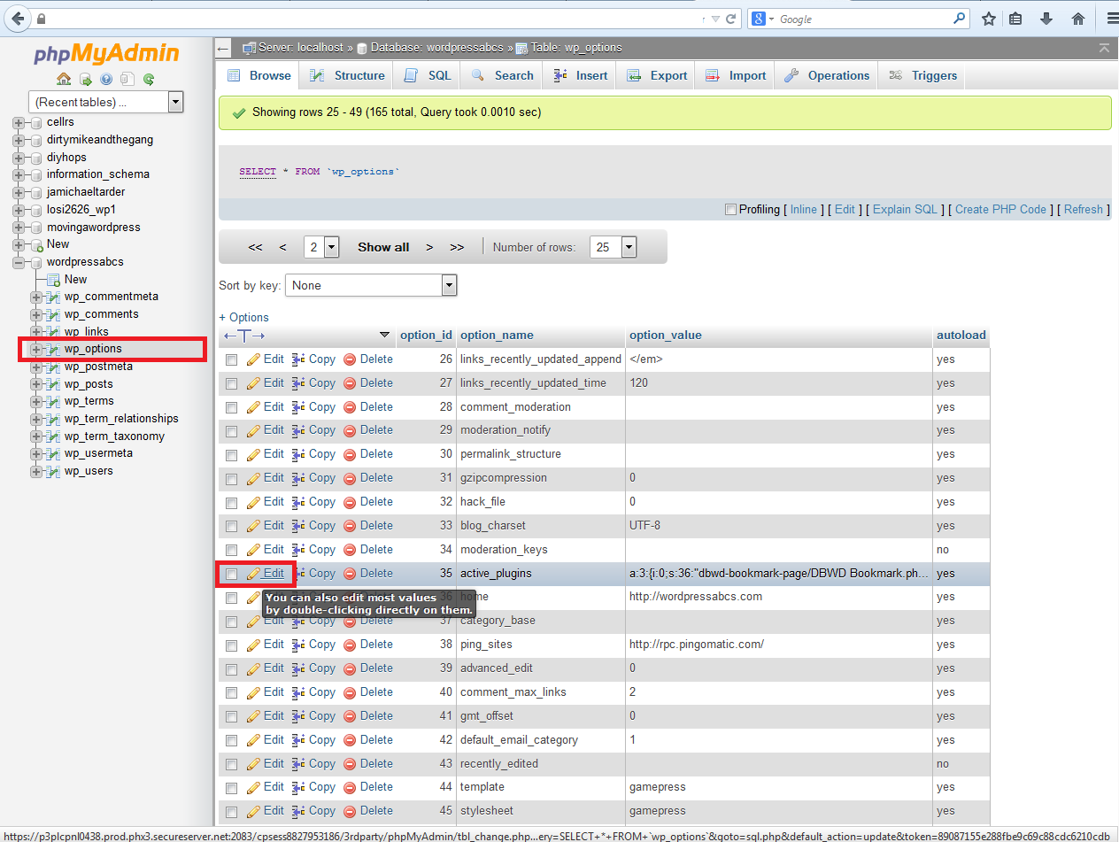Click the Create PHP Code link

click(x=999, y=210)
